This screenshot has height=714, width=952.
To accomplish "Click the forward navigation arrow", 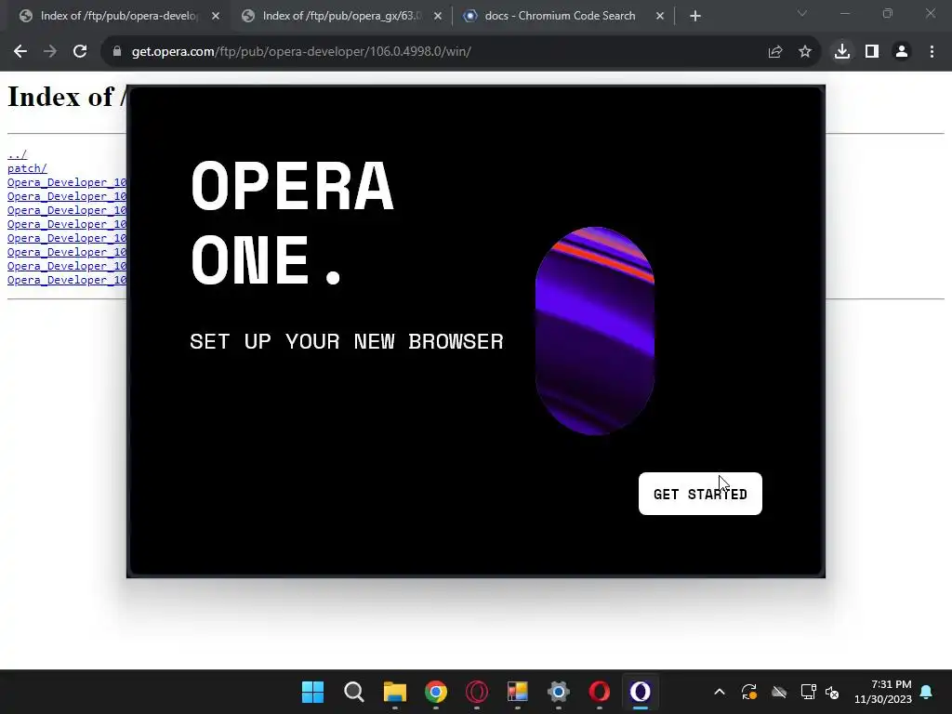I will click(x=50, y=52).
